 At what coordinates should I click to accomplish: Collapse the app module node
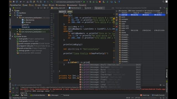(x=12, y=10)
